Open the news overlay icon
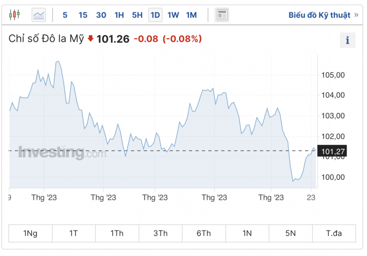367x256 pixels. click(x=222, y=15)
